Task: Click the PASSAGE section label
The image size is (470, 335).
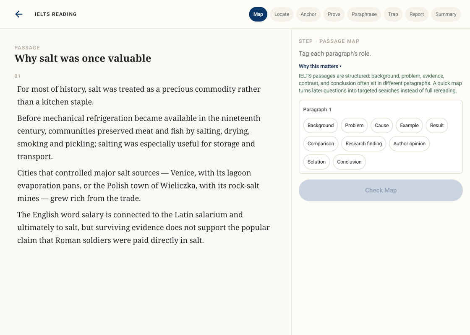Action: 27,48
